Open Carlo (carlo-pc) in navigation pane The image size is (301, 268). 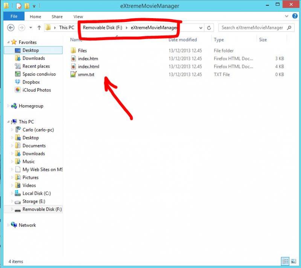click(38, 129)
